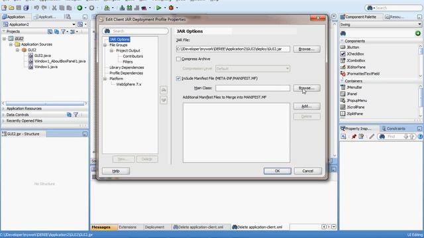Image resolution: width=424 pixels, height=238 pixels.
Task: Select JAR Options in the tree
Action: pos(119,40)
